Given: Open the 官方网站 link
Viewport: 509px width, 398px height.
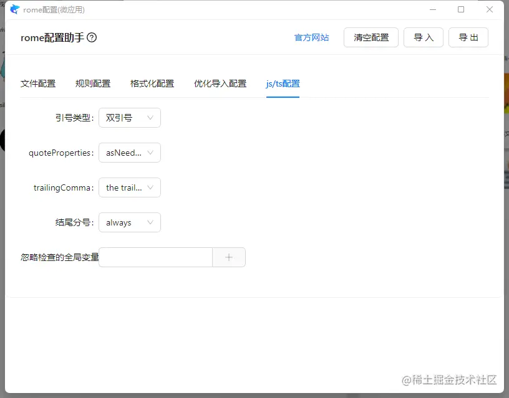Looking at the screenshot, I should (311, 37).
